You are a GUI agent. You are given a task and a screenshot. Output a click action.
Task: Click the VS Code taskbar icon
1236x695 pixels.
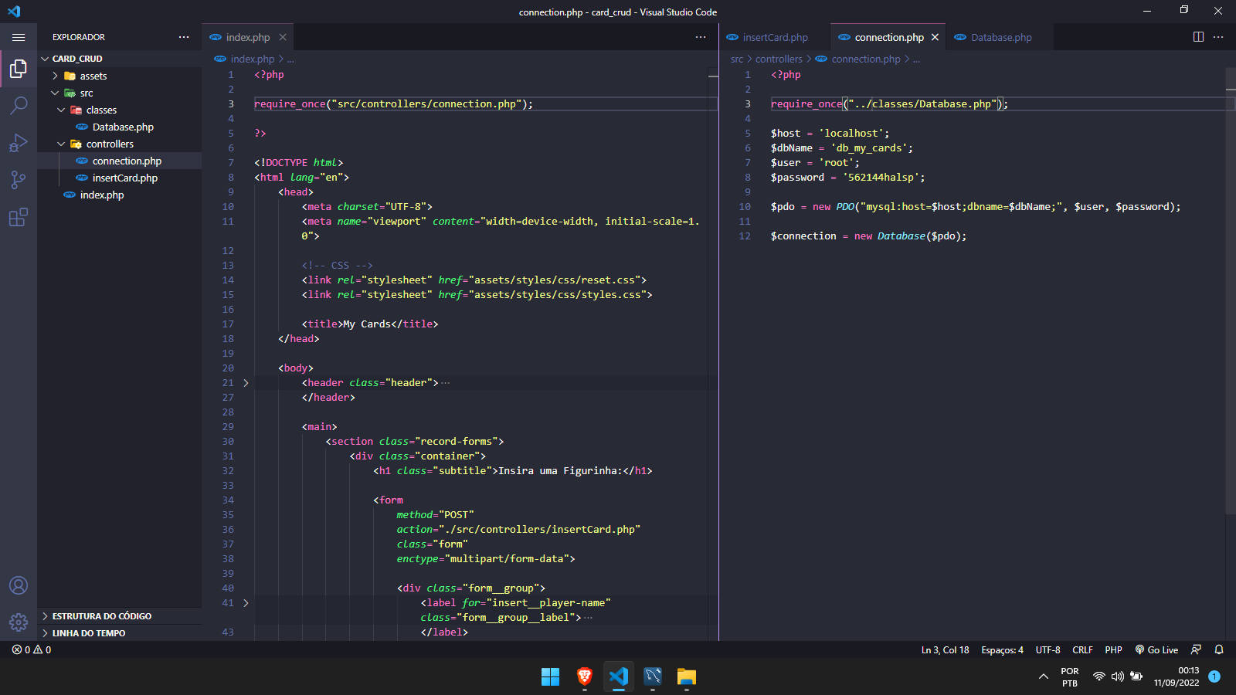pyautogui.click(x=619, y=677)
